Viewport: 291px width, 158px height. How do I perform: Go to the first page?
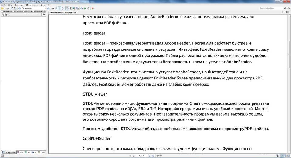130,156
